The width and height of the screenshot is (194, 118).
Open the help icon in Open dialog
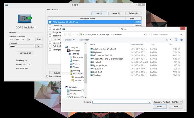pyautogui.click(x=181, y=40)
